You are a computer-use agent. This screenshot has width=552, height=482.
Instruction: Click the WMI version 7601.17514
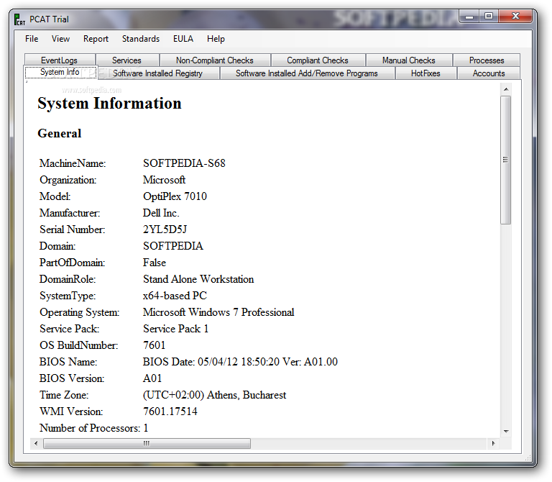(x=170, y=411)
